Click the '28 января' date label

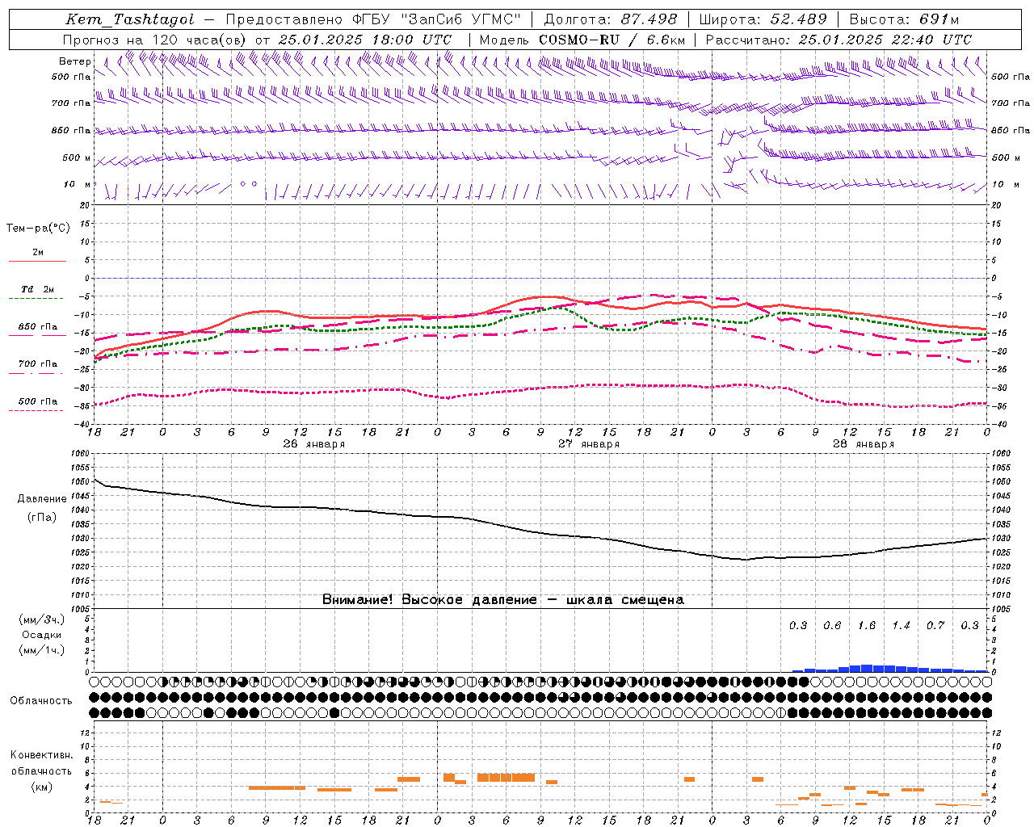point(864,444)
